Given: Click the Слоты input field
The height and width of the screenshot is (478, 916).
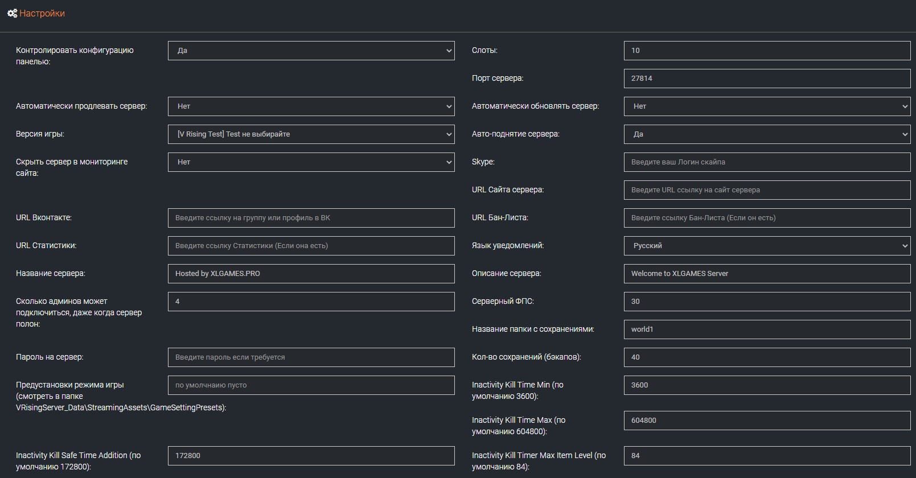Looking at the screenshot, I should [x=767, y=51].
